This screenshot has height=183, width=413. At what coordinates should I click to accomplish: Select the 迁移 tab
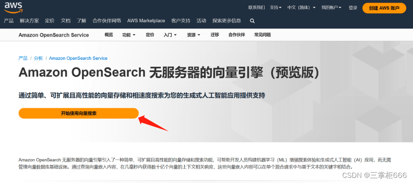click(215, 35)
